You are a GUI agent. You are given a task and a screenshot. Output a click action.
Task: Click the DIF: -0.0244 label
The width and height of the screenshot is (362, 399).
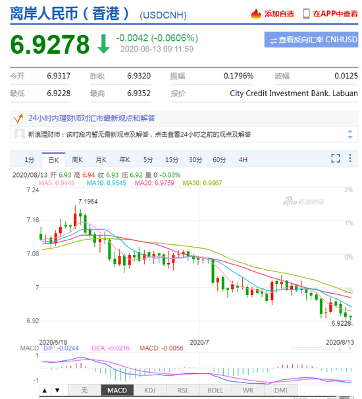click(x=61, y=348)
